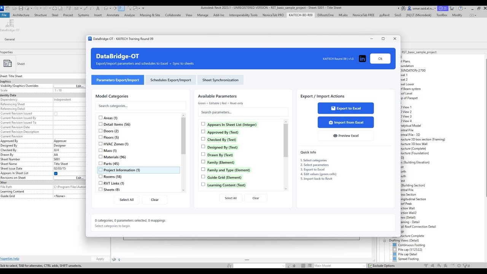Click Clear under Available Parameters

(x=256, y=198)
